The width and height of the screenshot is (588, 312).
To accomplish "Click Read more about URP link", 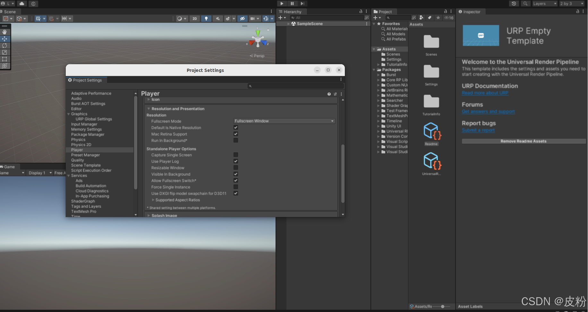I will (485, 93).
